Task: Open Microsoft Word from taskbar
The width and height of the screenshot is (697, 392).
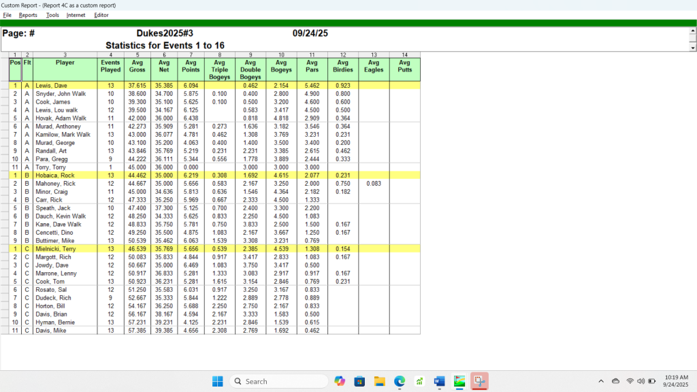Action: pos(440,381)
